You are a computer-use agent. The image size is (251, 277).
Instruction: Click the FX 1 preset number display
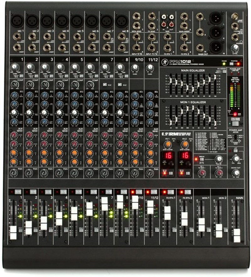168,156
